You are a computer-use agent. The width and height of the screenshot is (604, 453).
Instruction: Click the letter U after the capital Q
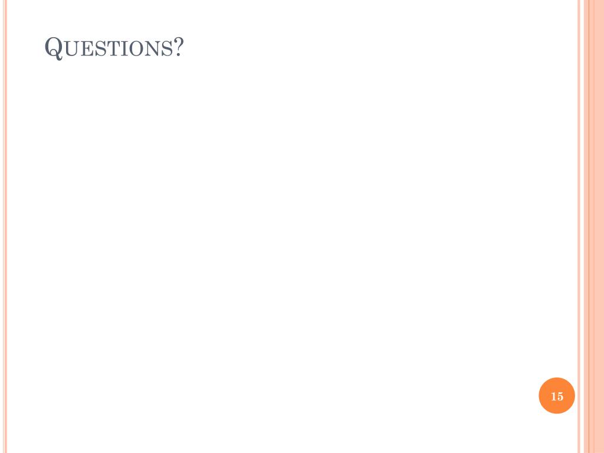tap(72, 50)
